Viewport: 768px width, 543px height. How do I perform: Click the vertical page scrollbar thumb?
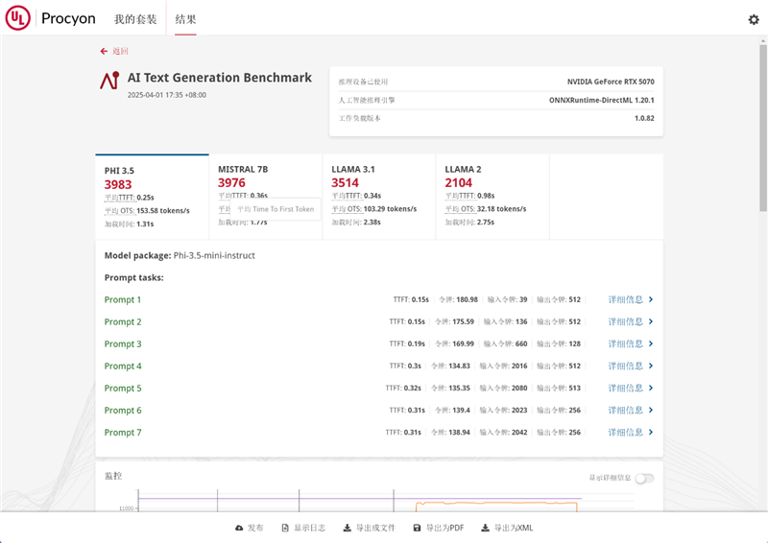coord(763,129)
